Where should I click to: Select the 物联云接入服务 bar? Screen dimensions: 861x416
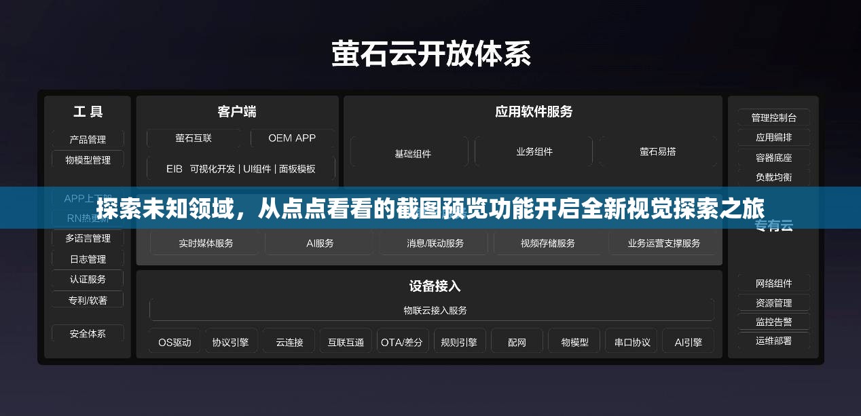(x=432, y=309)
